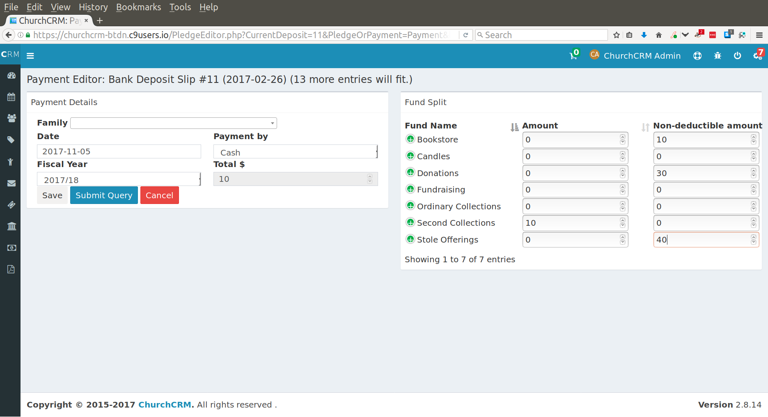Open the Email envelope sidebar icon
Screen dimensions: 768x417
point(11,183)
